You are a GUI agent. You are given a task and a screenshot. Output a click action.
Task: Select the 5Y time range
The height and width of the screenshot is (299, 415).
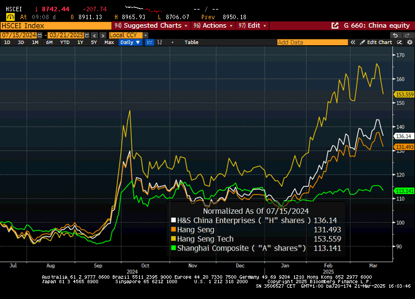(x=94, y=42)
